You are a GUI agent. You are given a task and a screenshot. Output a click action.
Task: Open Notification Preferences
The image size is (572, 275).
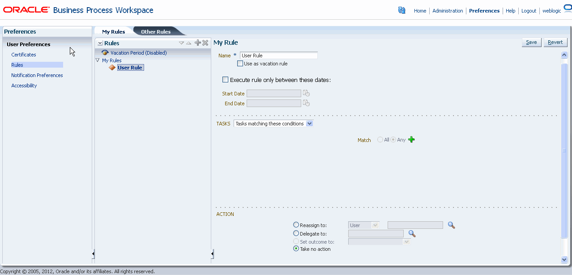pos(37,75)
